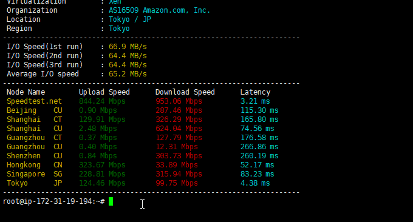Click the latency value 4.38 ms
413x222 pixels.
point(255,183)
